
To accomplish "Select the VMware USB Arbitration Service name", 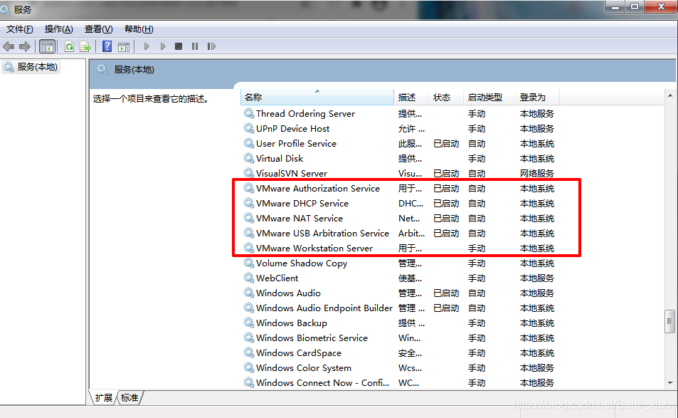I will [x=322, y=234].
